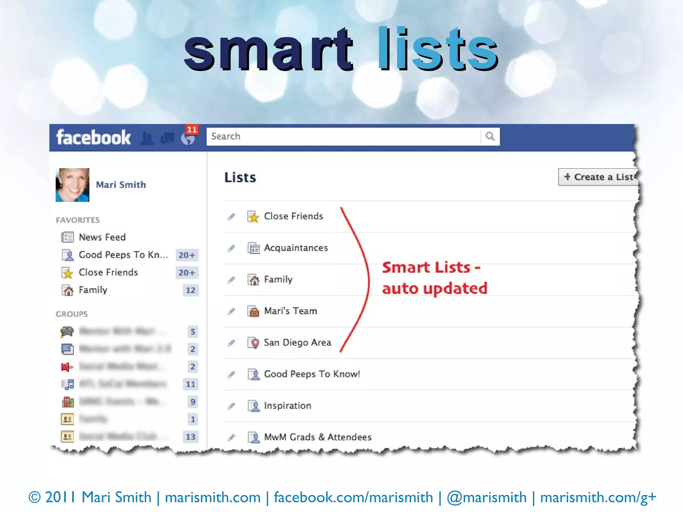
Task: Open Mari Smith profile photo
Action: pos(72,185)
